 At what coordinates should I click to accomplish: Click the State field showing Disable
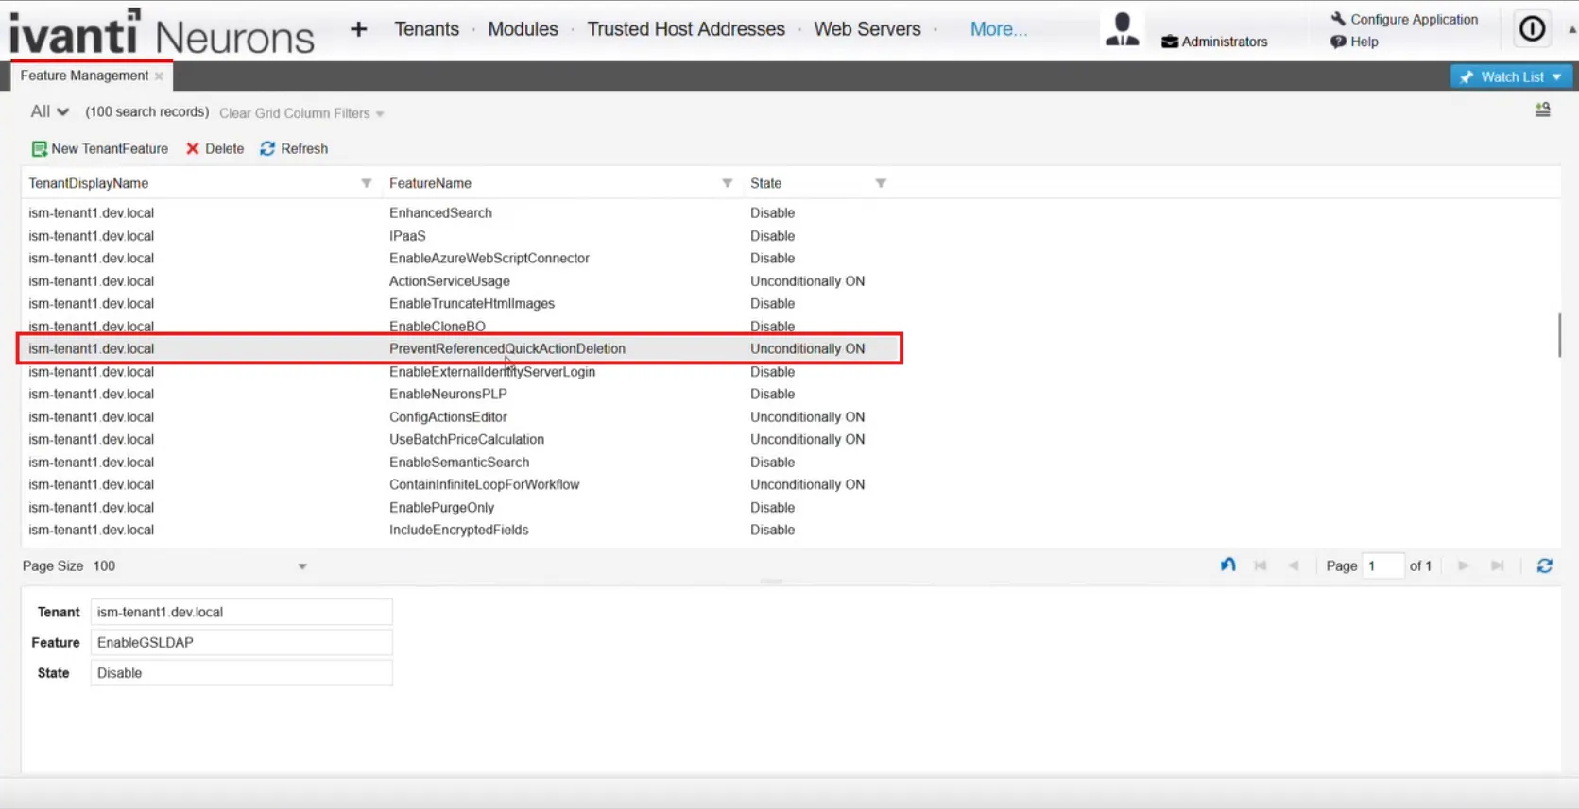click(x=241, y=673)
